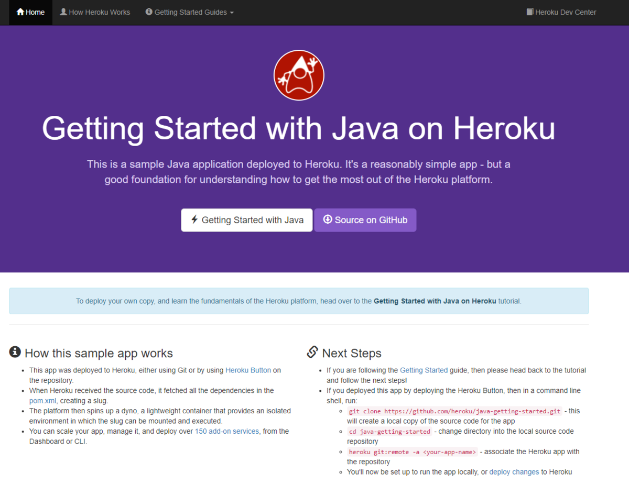
Task: Click the bullet starting 'The platform then spins up a dyno'
Action: coord(160,416)
